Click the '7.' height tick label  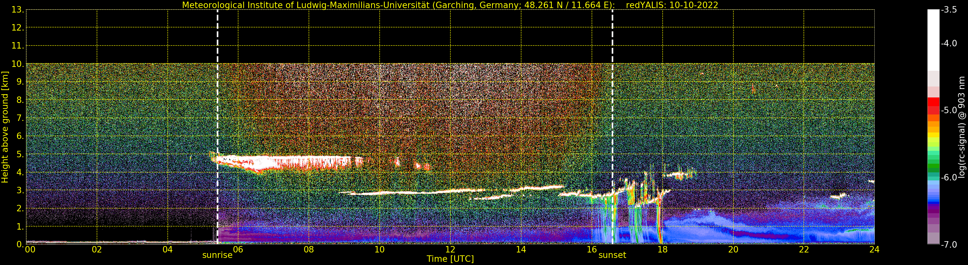(20, 118)
